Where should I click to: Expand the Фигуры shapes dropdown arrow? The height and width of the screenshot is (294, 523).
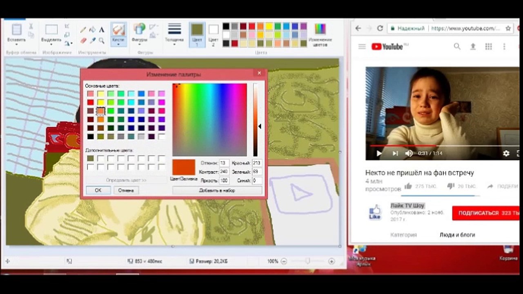click(140, 45)
